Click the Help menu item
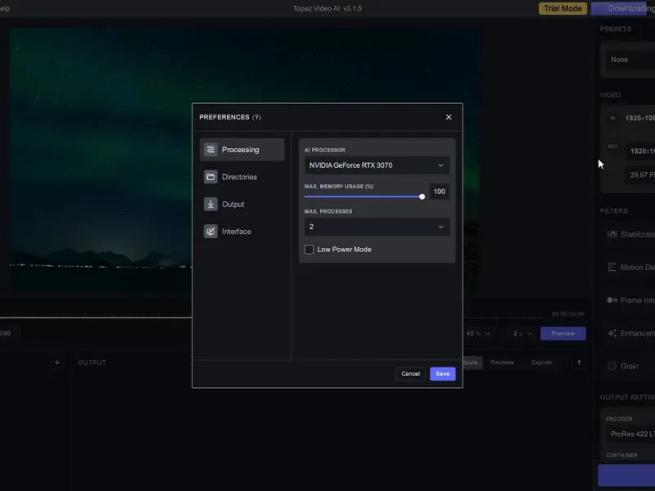The height and width of the screenshot is (491, 655). pyautogui.click(x=5, y=8)
